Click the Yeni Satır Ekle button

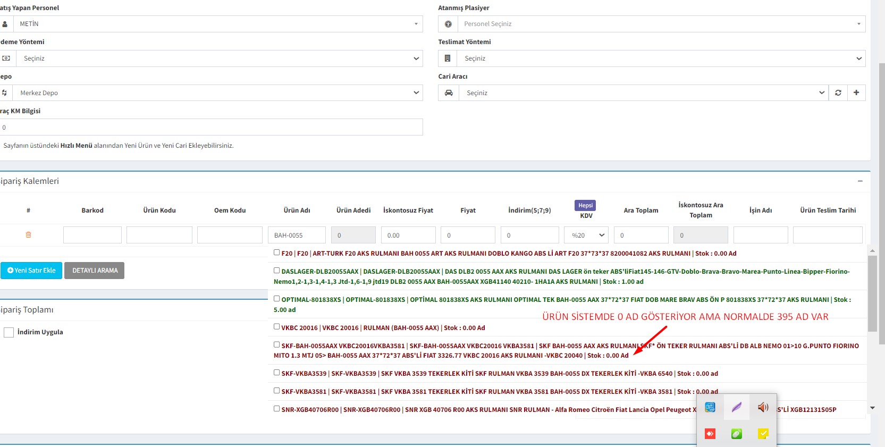(x=31, y=271)
